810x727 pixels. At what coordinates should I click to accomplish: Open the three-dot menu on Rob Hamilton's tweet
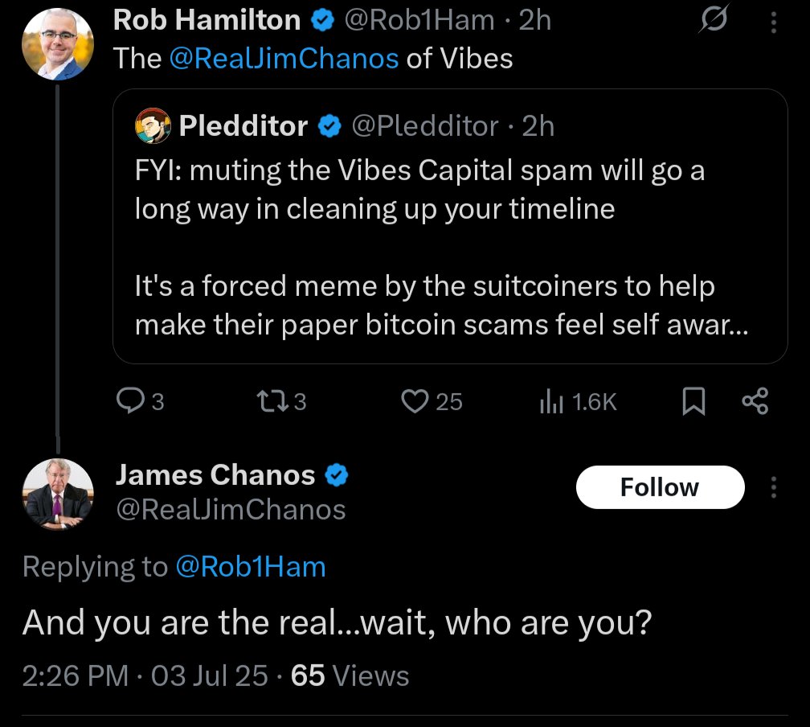pos(773,20)
